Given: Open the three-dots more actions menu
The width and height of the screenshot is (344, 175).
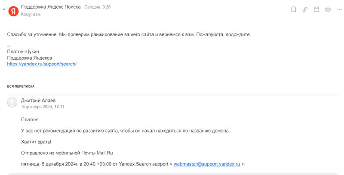Looking at the screenshot, I should pyautogui.click(x=339, y=9).
